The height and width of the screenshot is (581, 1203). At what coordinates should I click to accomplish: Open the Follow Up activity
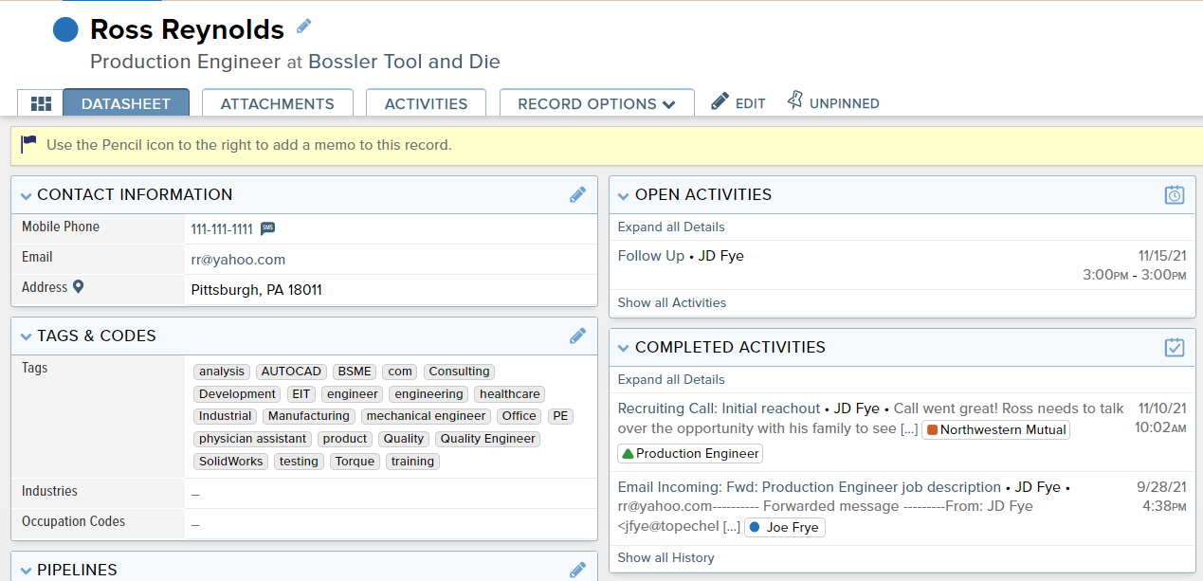tap(652, 256)
